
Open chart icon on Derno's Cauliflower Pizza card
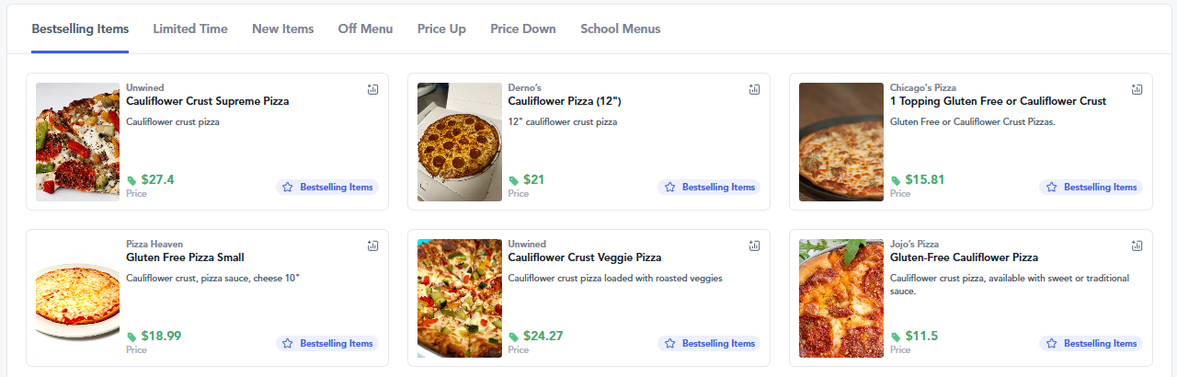pyautogui.click(x=754, y=89)
